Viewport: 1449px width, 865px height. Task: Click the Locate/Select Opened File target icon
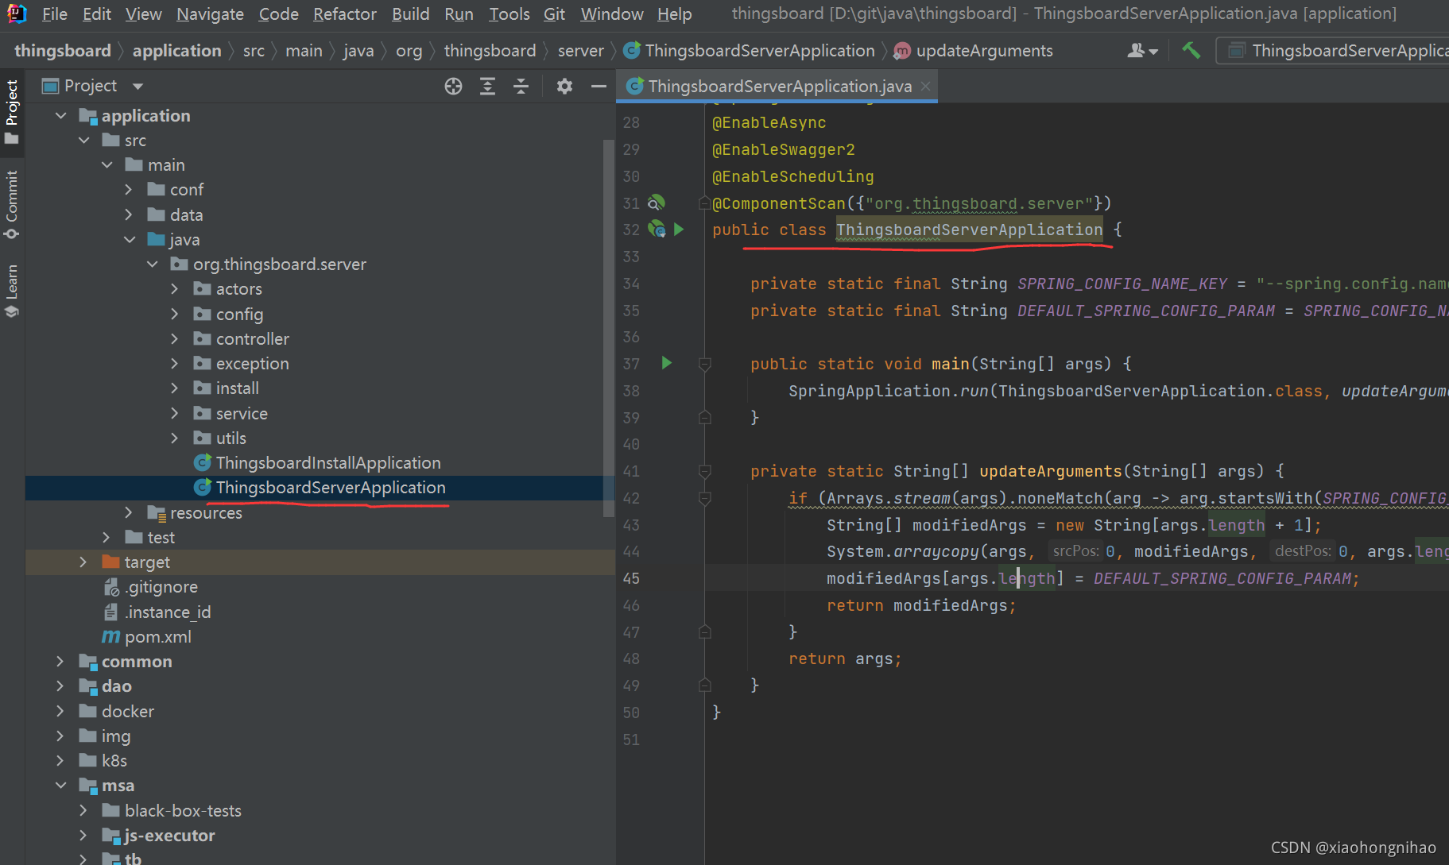(x=453, y=87)
